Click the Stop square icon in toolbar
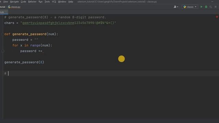The image size is (219, 123). click(x=216, y=7)
